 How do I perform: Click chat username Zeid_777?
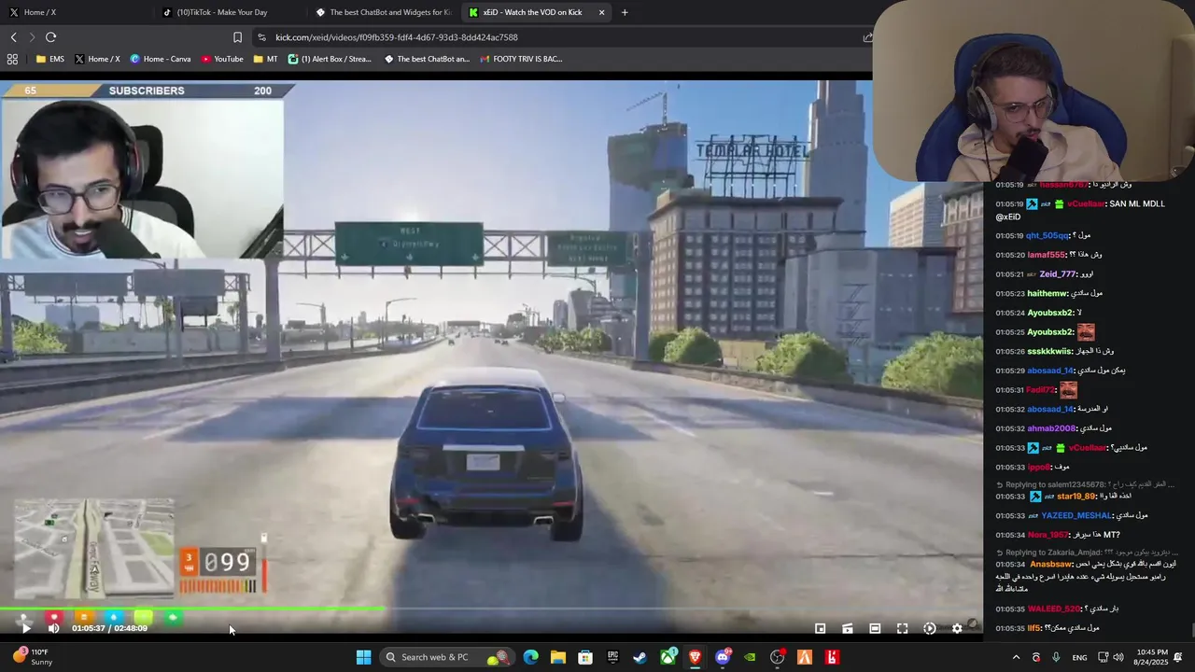[x=1059, y=274]
